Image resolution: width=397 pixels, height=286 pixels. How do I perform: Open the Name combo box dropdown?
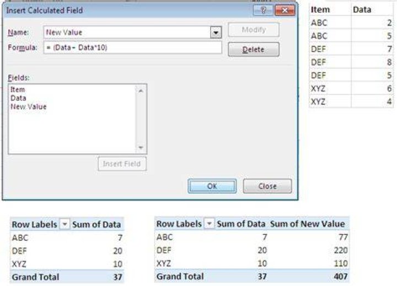216,33
